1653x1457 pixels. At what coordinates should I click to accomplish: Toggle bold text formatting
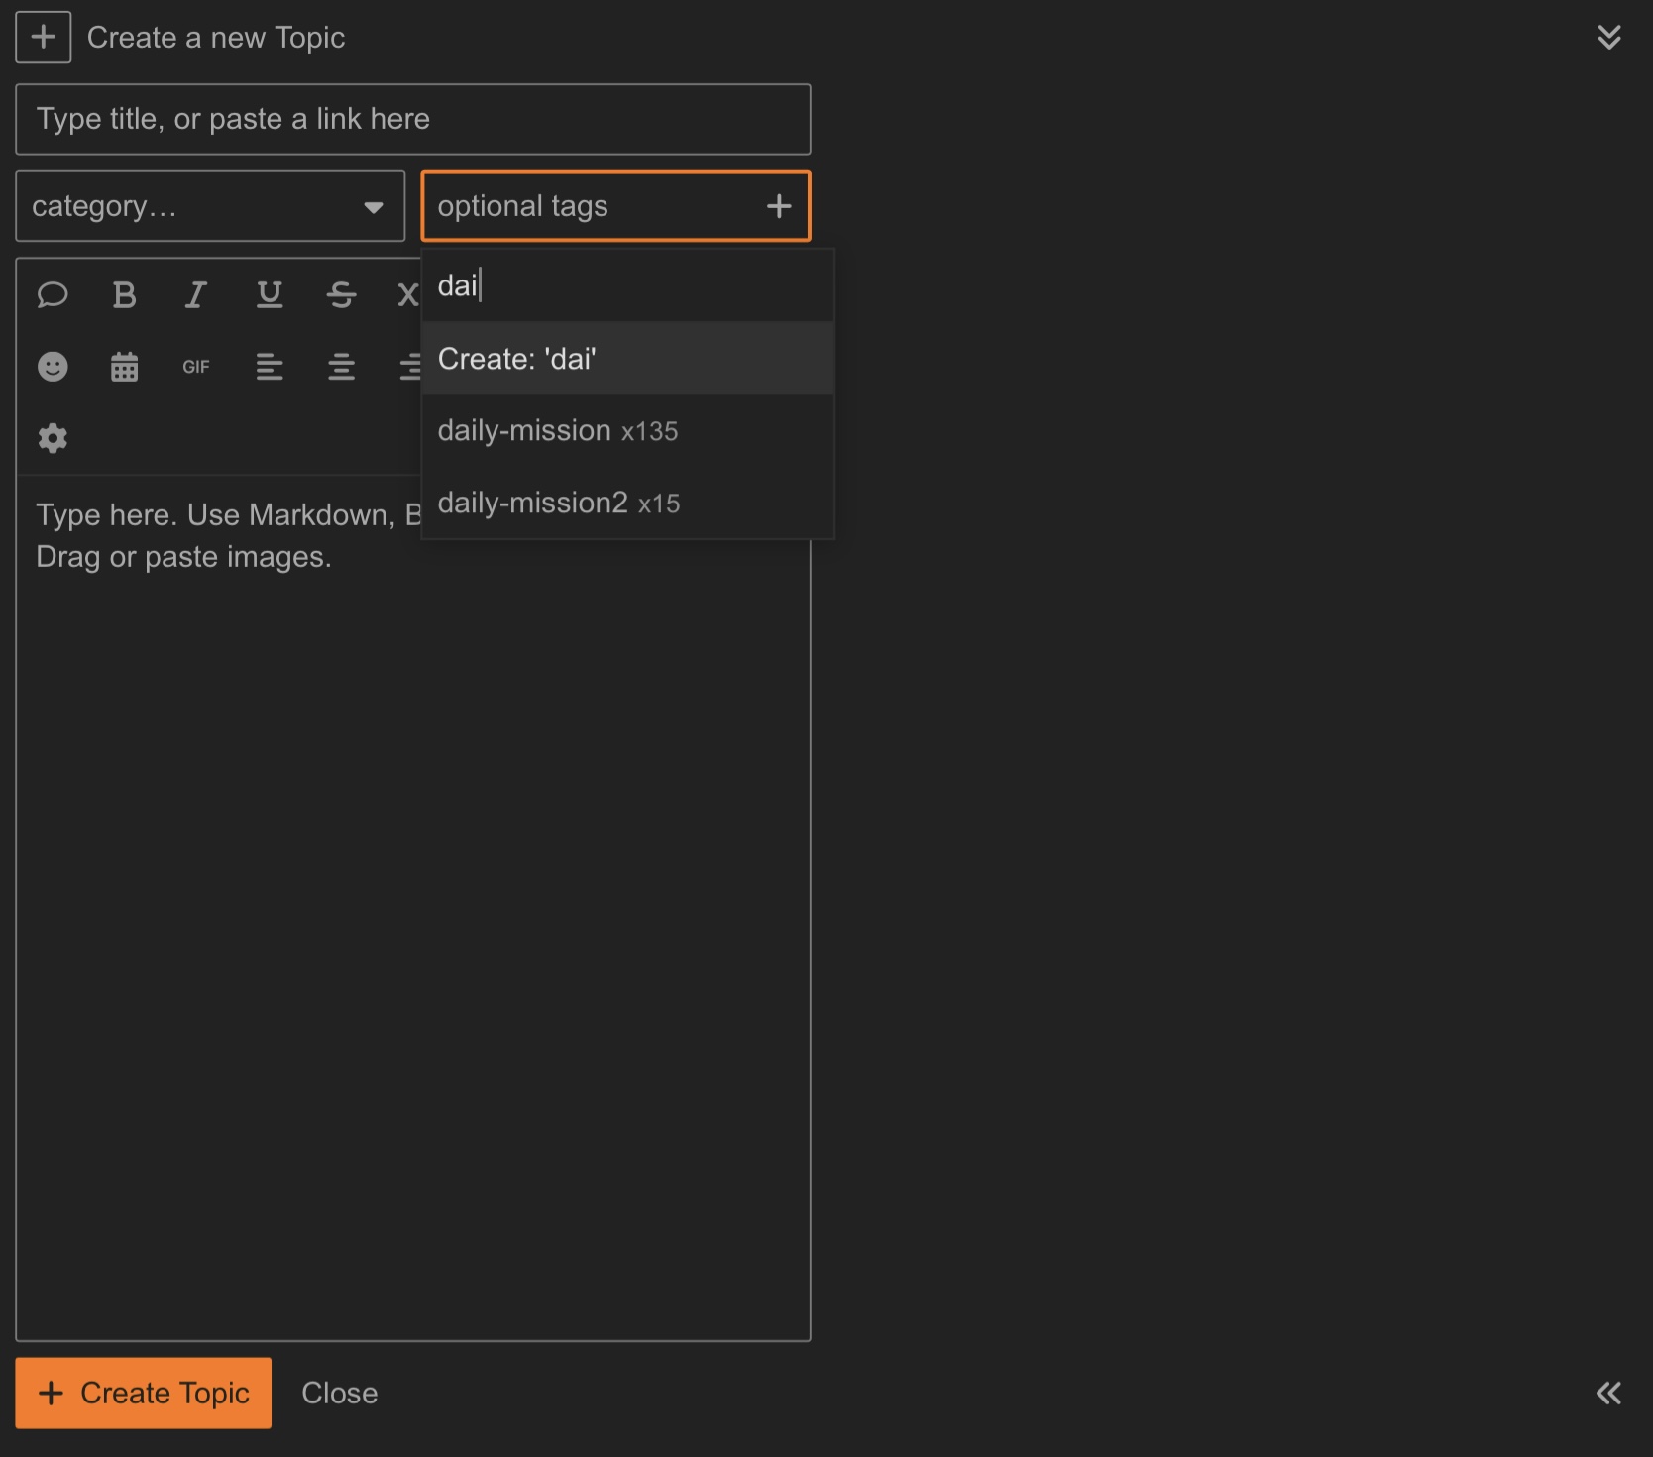click(x=124, y=295)
